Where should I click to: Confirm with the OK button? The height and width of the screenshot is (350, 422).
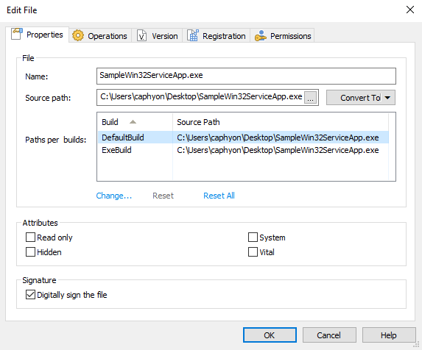270,335
